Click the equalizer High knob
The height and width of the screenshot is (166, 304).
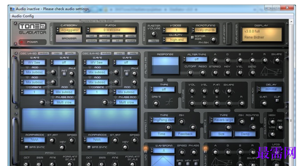[272, 122]
